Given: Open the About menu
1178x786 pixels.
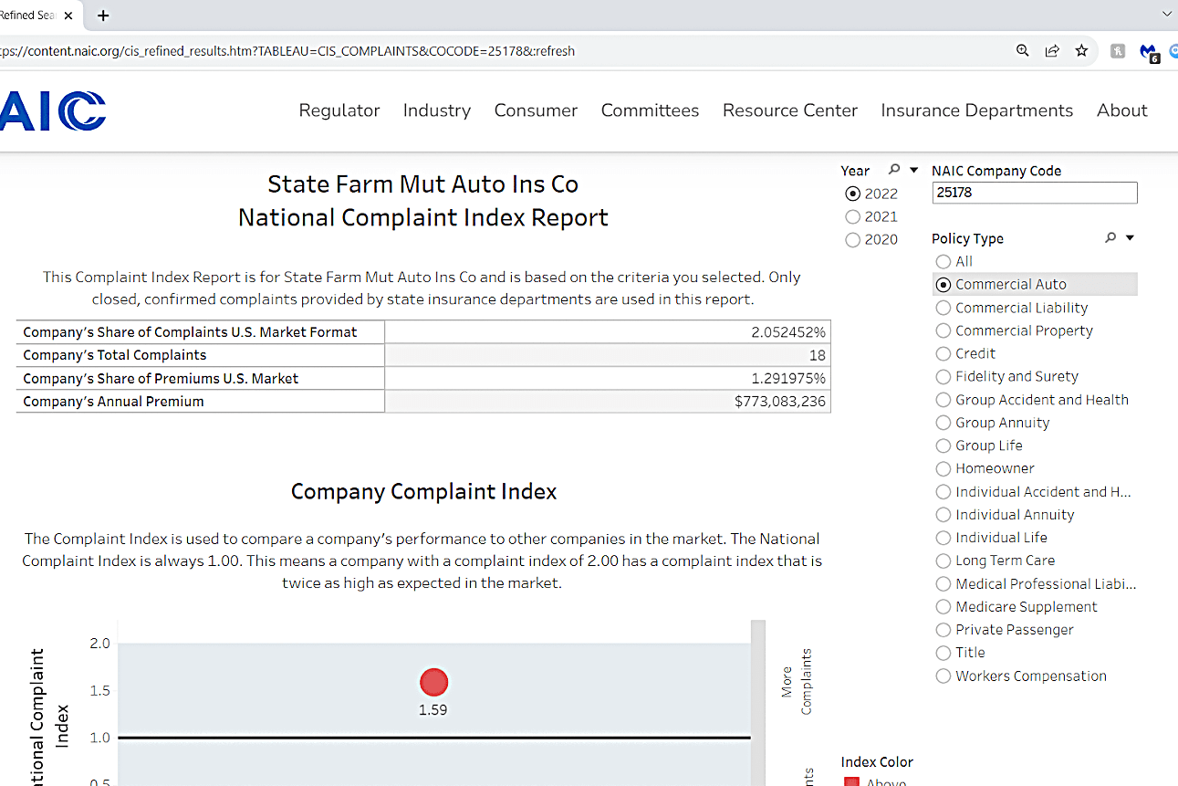Looking at the screenshot, I should [1122, 110].
